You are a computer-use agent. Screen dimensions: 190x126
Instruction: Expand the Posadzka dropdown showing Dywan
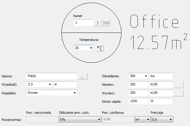pos(52,93)
